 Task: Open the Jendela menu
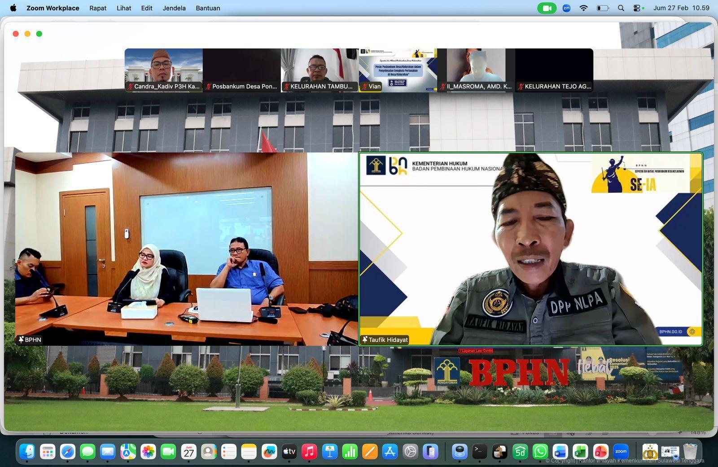pos(174,8)
